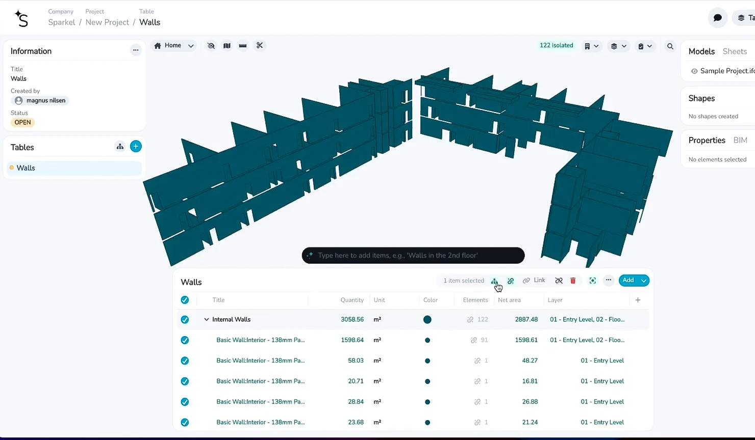Click the scissors section-cut tool icon
755x440 pixels.
[x=260, y=46]
